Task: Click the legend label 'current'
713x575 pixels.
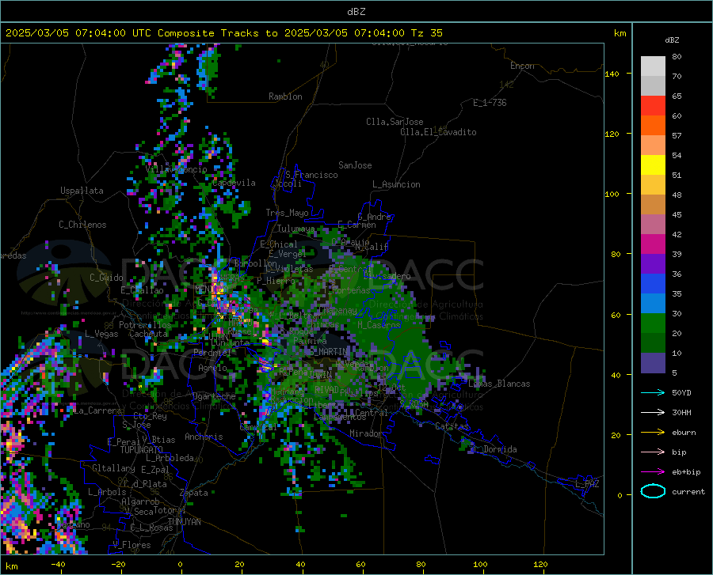Action: pos(688,491)
